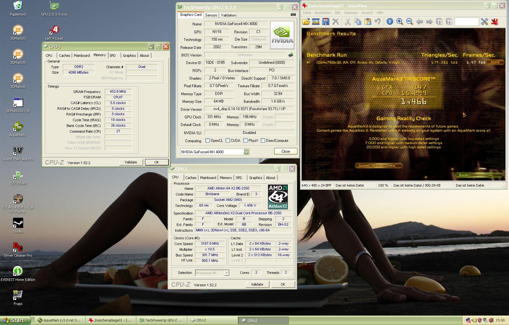The image size is (509, 325).
Task: Click the Close button in GPU-Z
Action: [286, 151]
